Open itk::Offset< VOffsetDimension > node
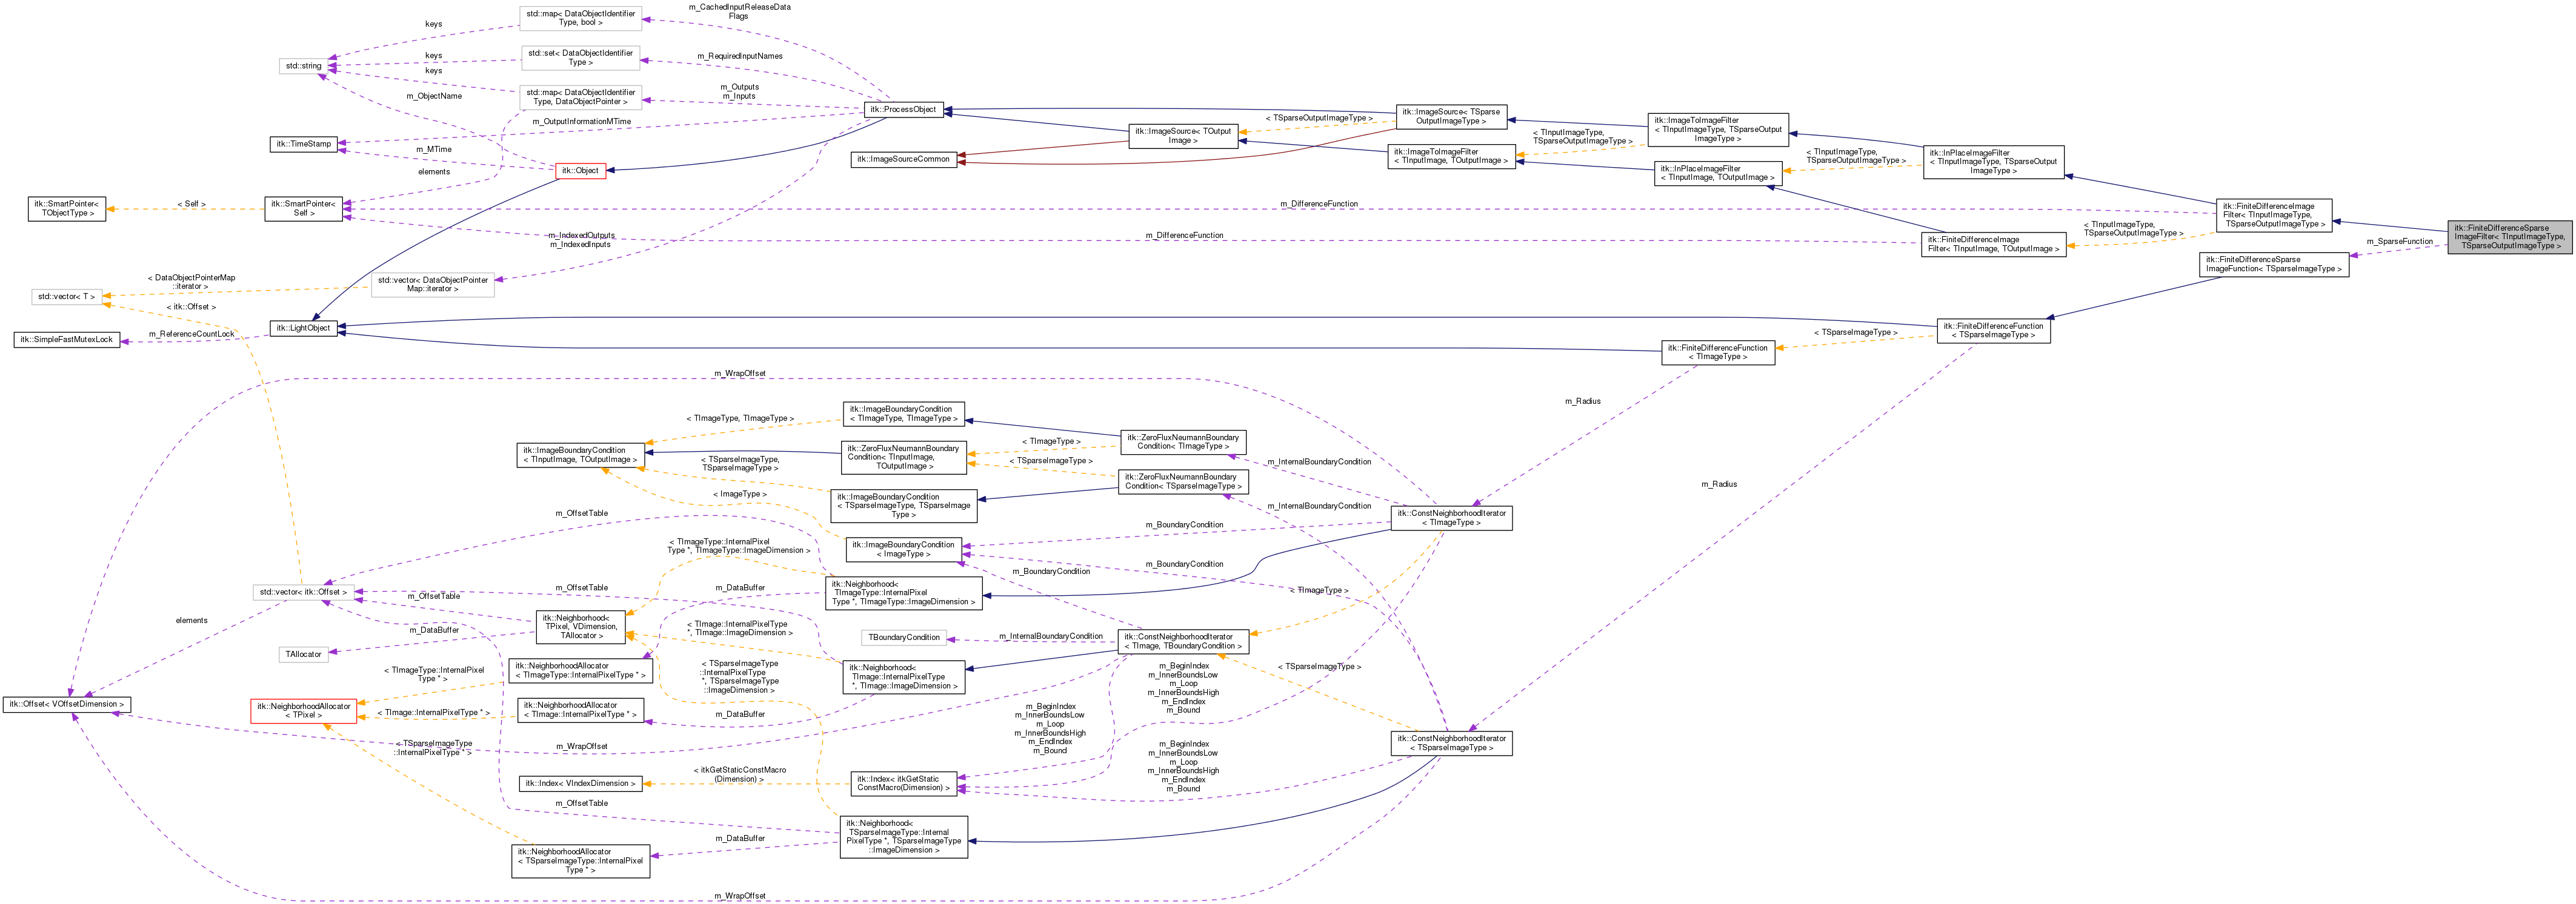 66,704
